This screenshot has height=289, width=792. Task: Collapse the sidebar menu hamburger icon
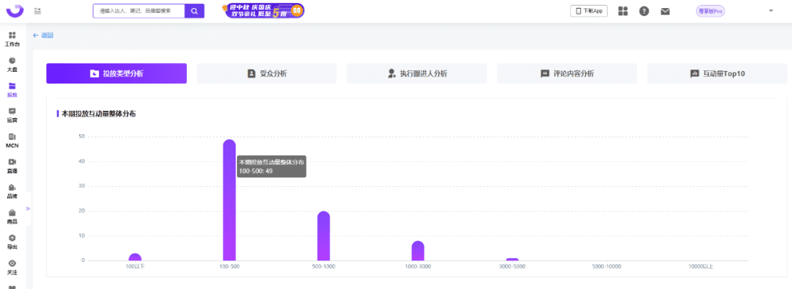click(x=37, y=11)
